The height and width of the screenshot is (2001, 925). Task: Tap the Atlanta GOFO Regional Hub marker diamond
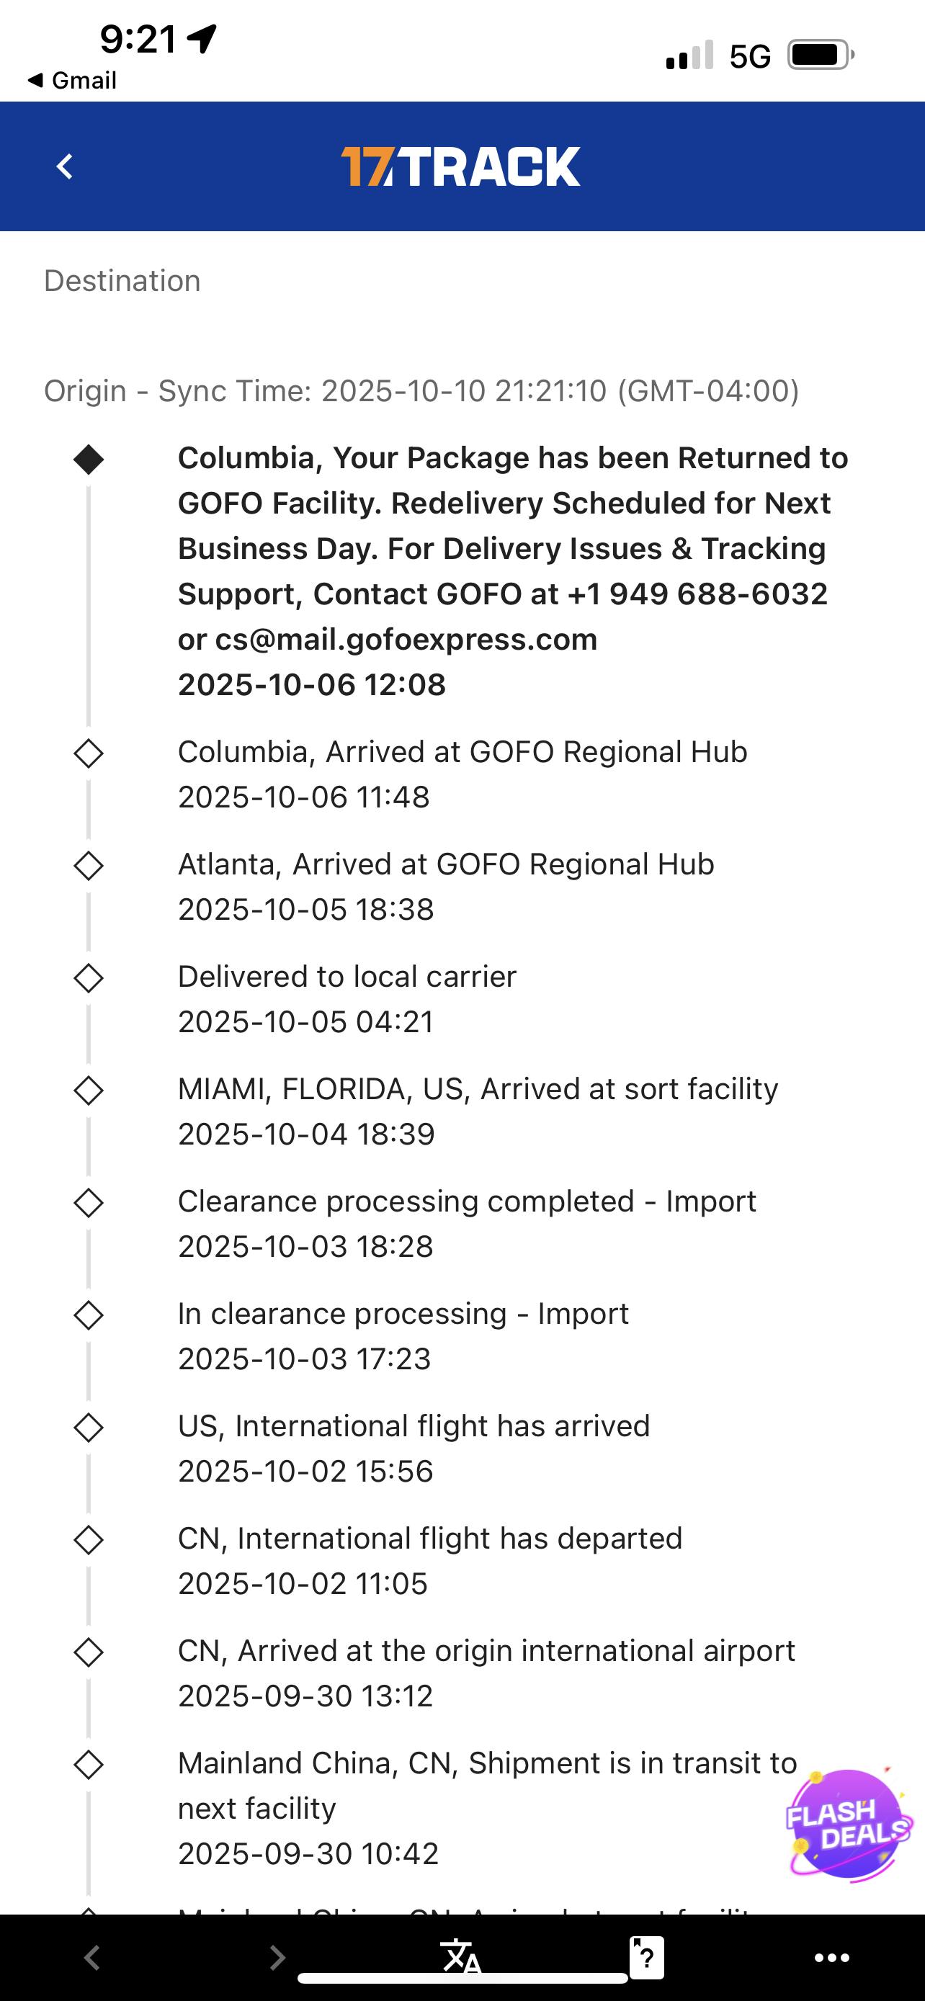(89, 865)
